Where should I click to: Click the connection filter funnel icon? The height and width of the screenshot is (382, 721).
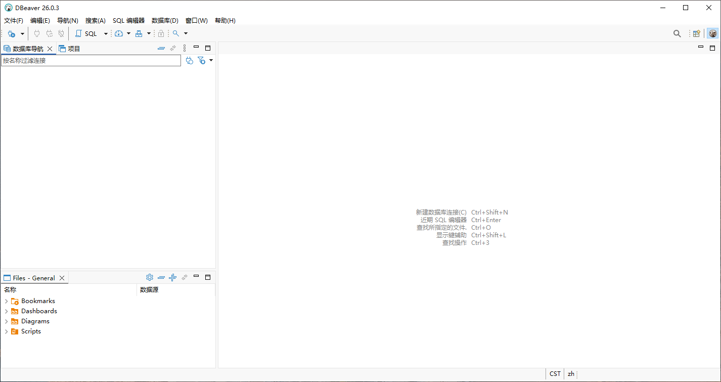(201, 61)
